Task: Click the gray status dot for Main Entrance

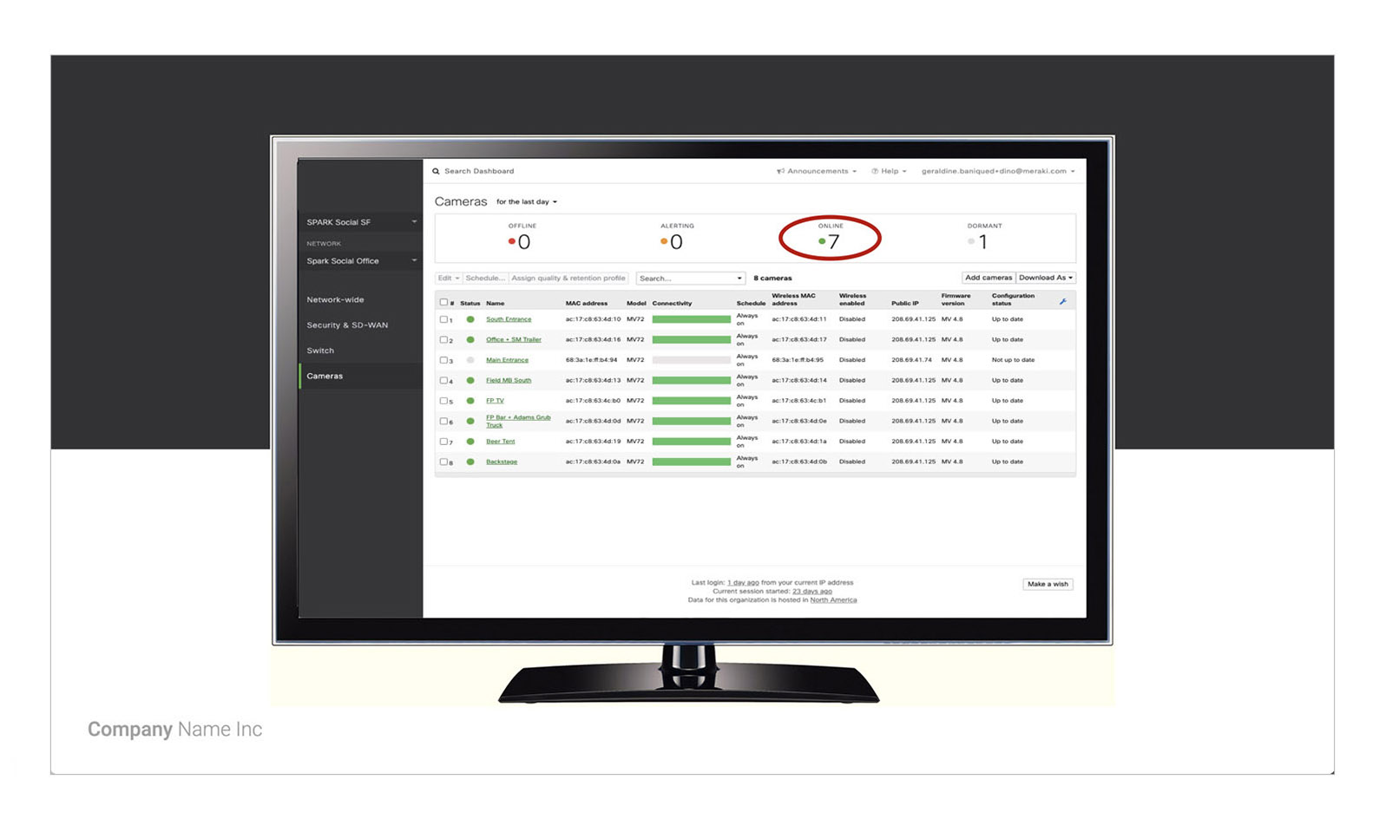Action: click(x=470, y=360)
